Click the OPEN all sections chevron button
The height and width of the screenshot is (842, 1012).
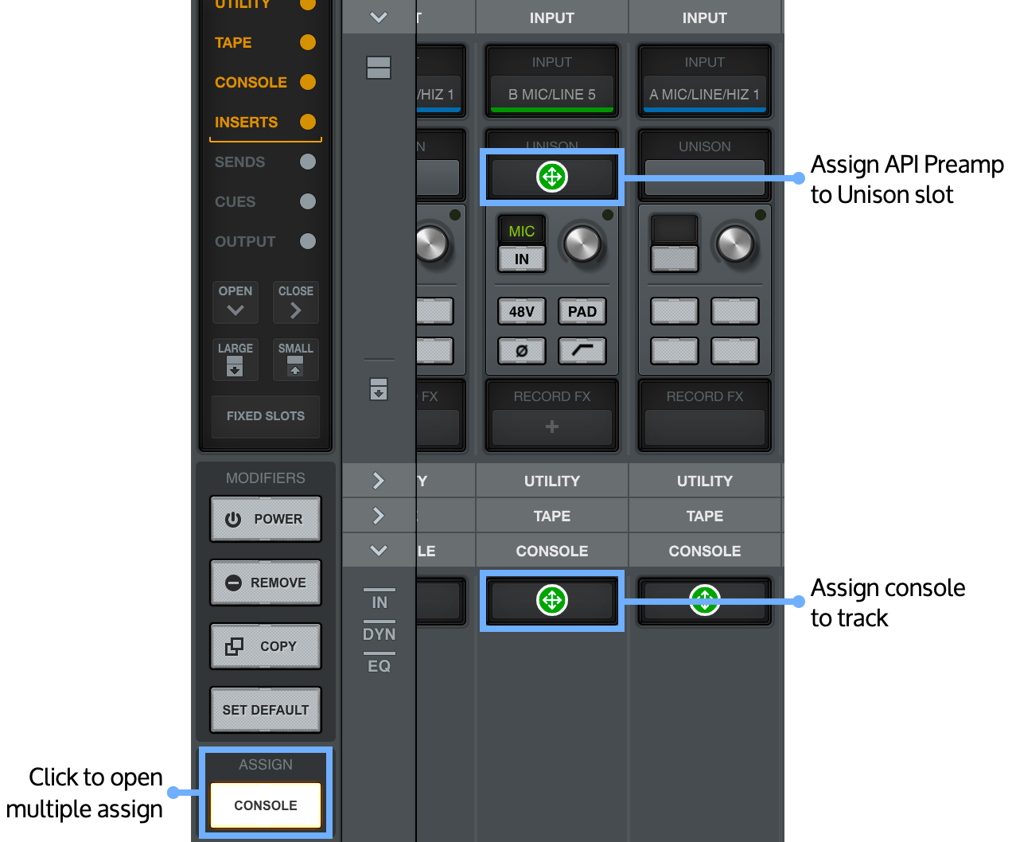(235, 302)
